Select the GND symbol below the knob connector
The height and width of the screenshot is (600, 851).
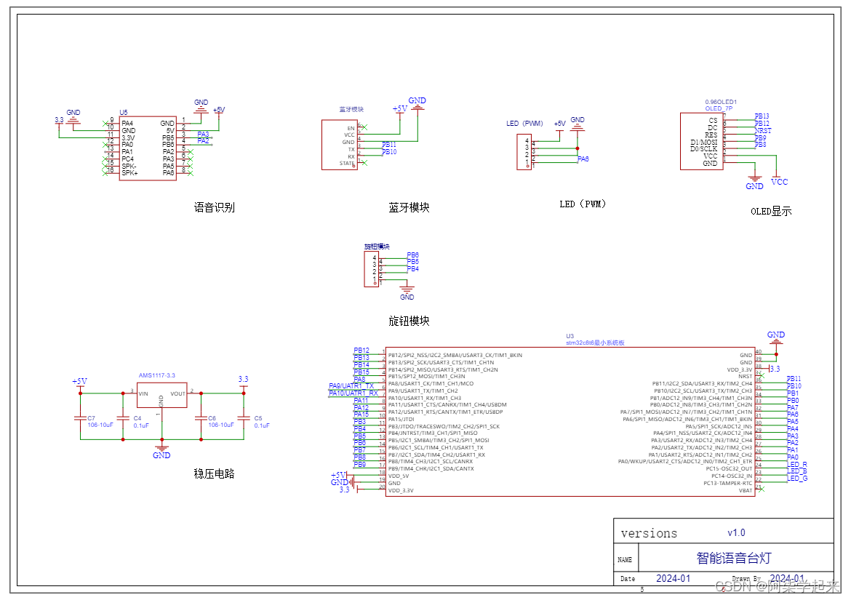407,294
